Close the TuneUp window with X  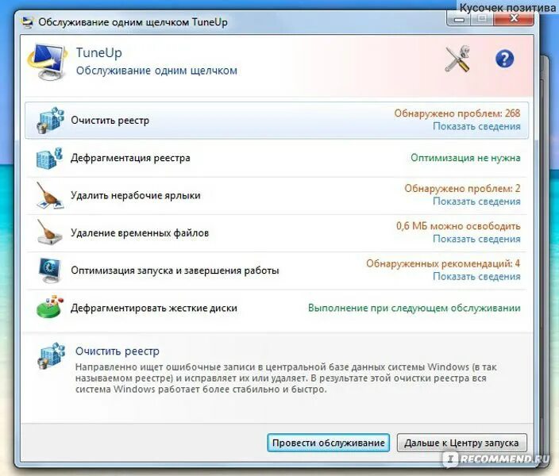click(x=514, y=18)
